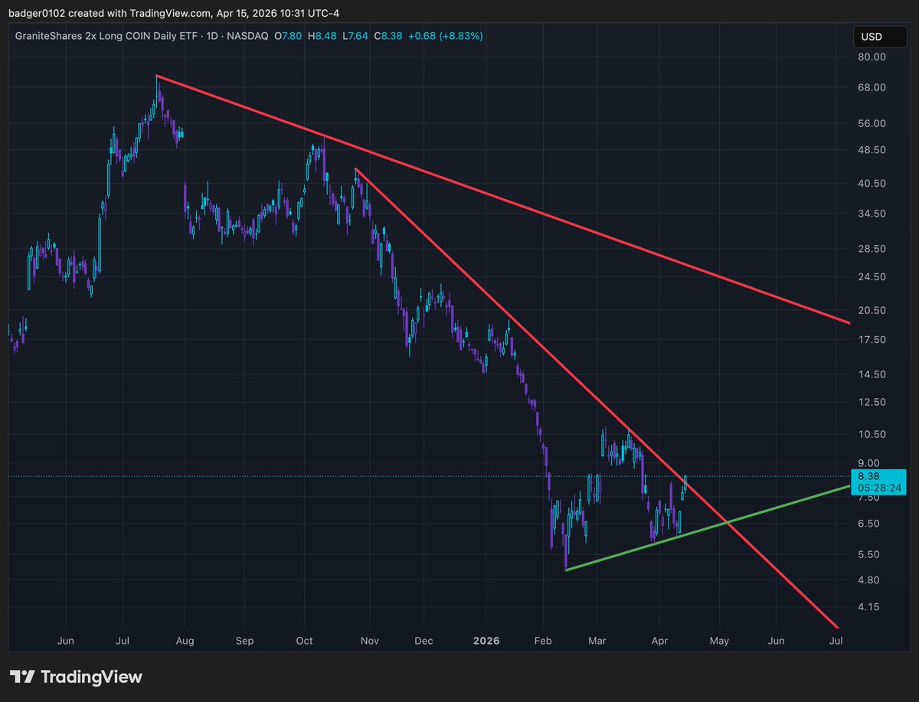Screen dimensions: 919x702
Task: Click the 48.50 price axis label
Action: (872, 149)
